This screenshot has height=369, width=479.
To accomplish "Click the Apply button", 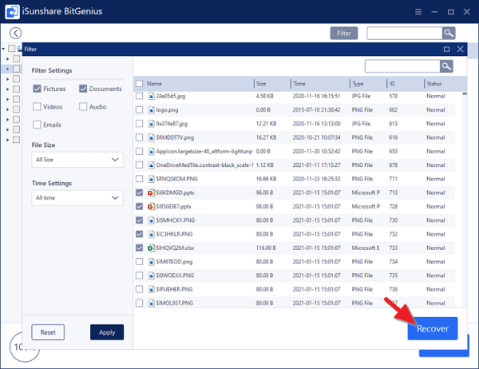I will pyautogui.click(x=107, y=332).
